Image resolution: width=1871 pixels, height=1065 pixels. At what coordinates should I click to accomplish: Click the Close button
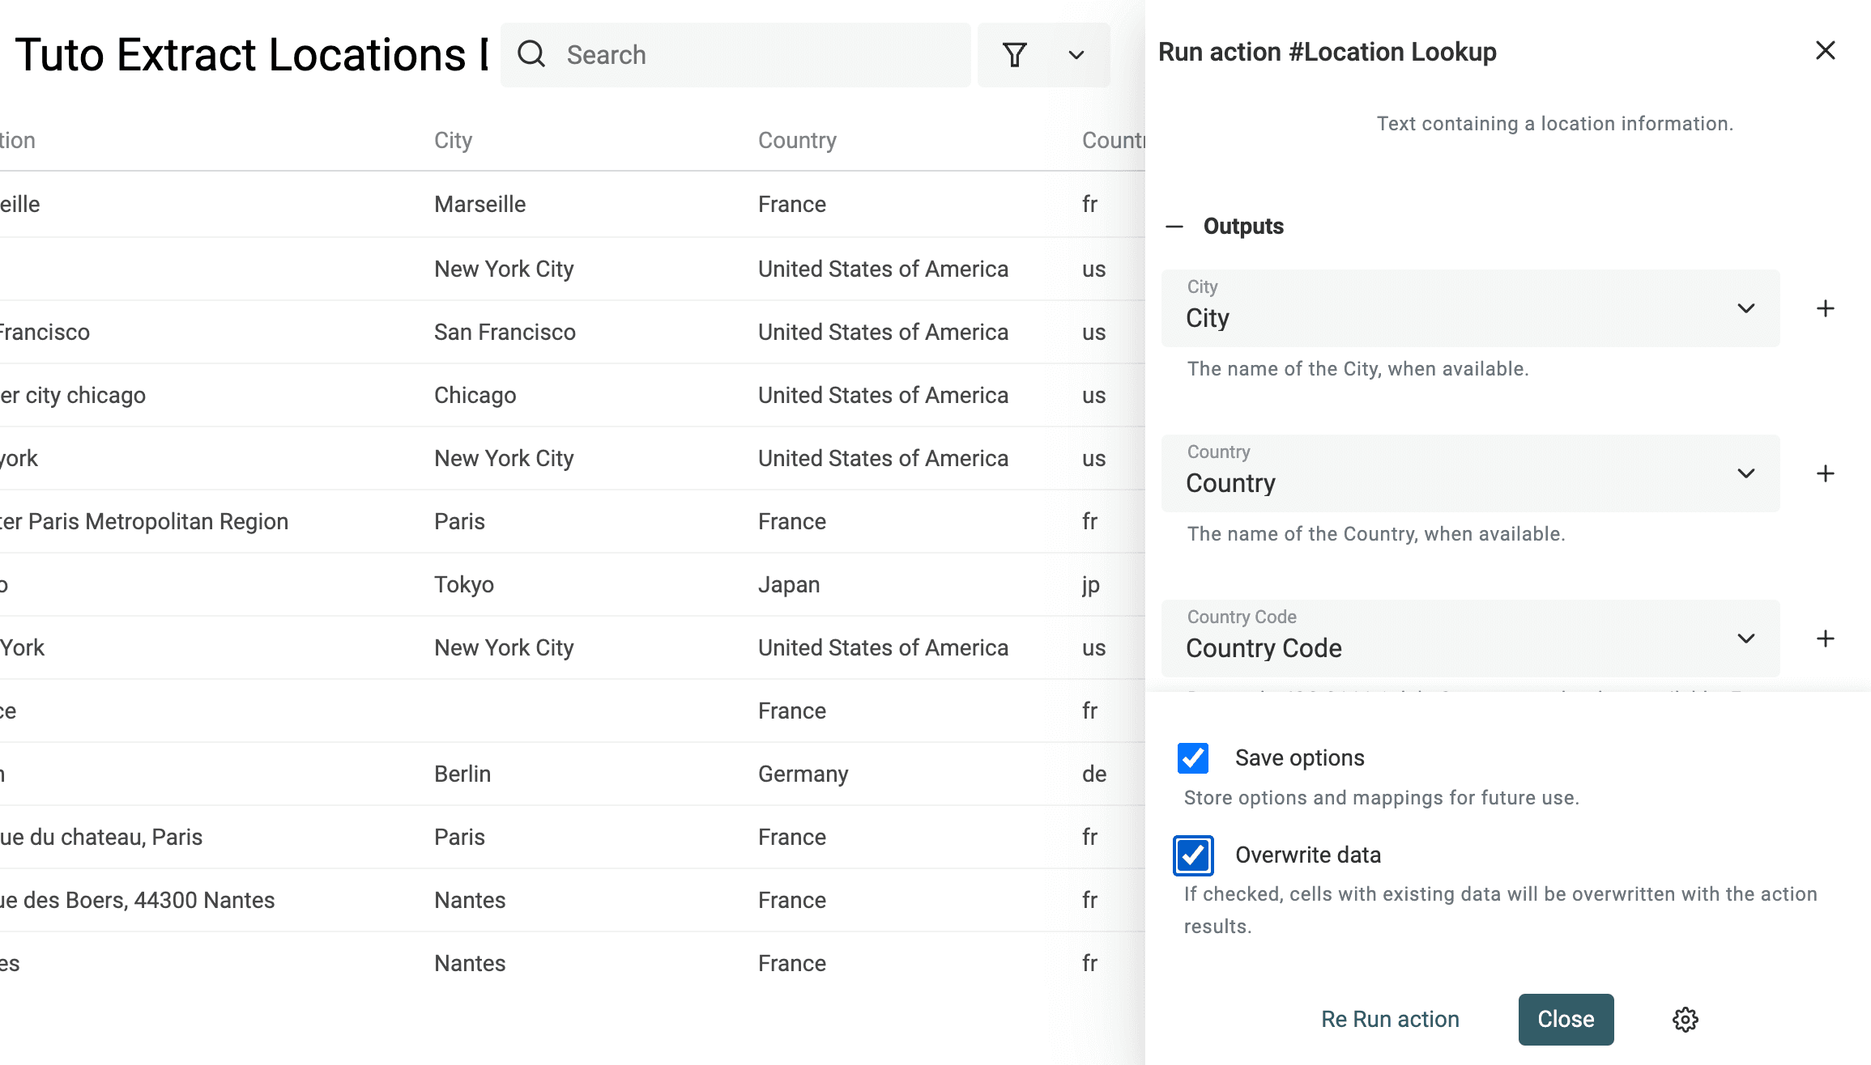tap(1566, 1019)
